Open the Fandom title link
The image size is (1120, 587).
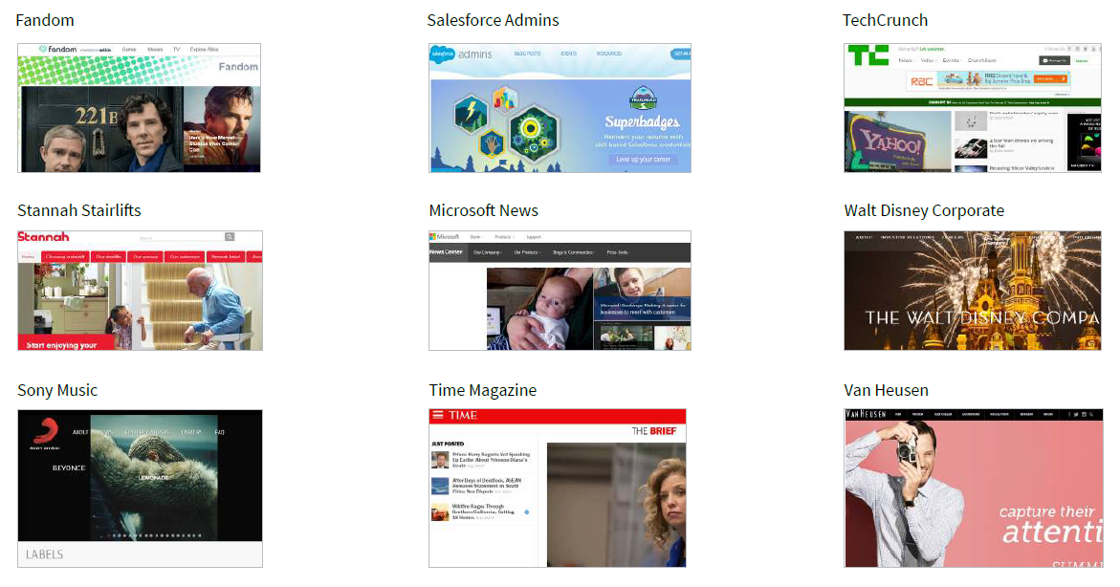click(45, 20)
